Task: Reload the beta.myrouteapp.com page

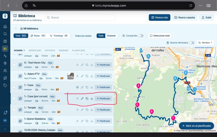Action: [191, 5]
